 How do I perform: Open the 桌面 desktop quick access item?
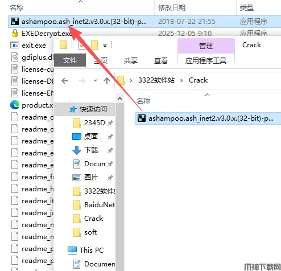(91, 136)
